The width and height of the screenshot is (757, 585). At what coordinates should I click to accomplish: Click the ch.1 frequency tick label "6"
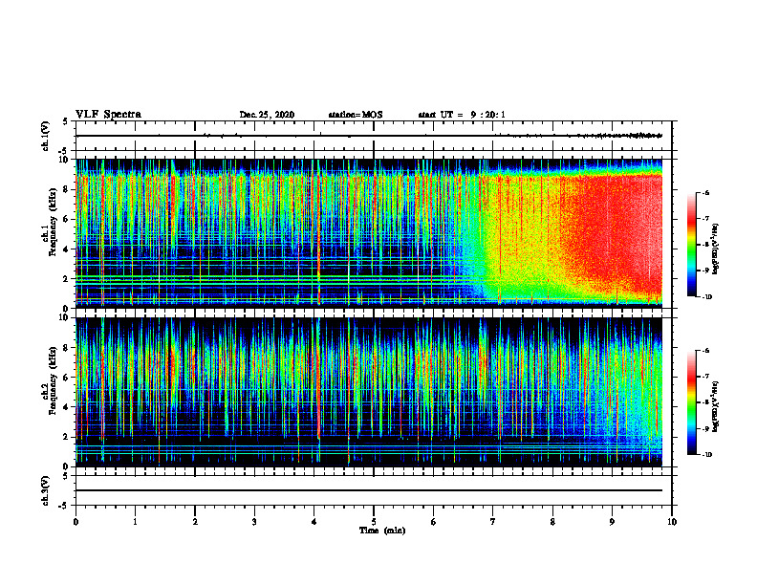coord(67,220)
